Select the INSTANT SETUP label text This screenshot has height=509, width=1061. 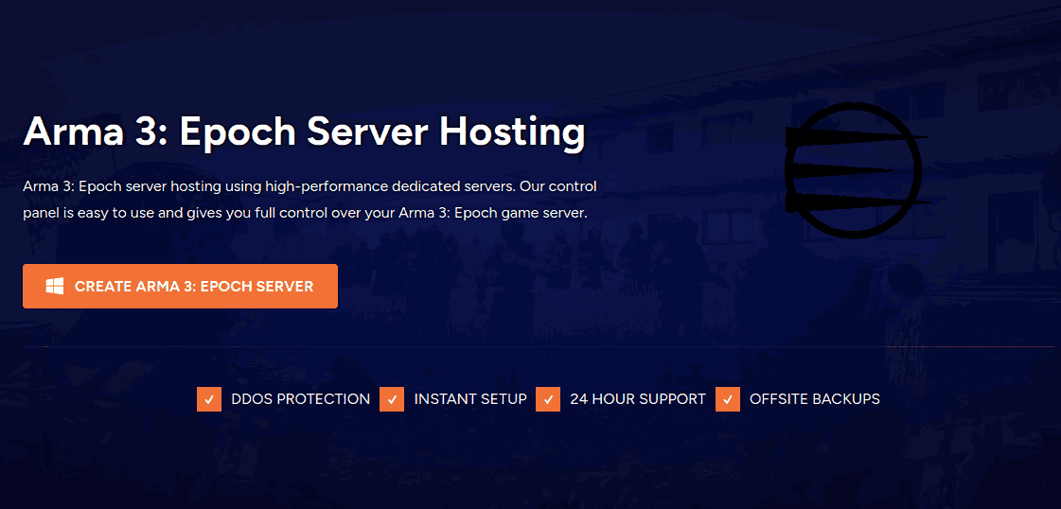pyautogui.click(x=469, y=399)
